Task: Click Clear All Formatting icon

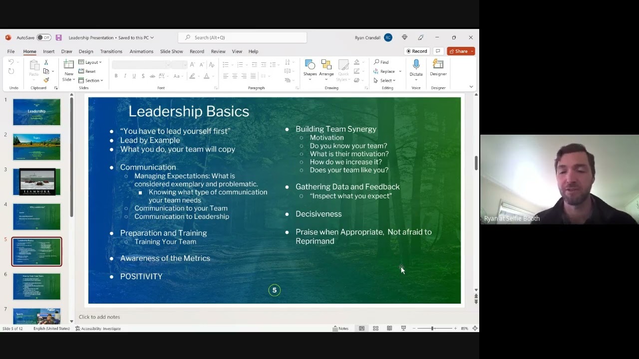Action: point(212,64)
